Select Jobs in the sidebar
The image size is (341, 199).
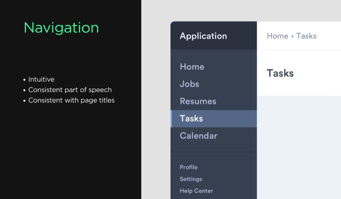(189, 84)
